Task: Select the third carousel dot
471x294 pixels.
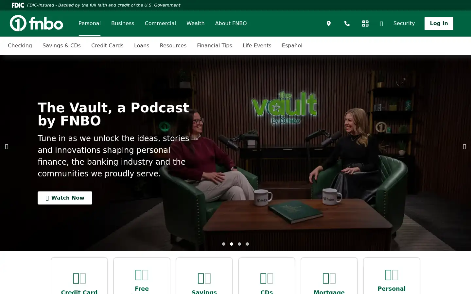Action: click(x=239, y=244)
